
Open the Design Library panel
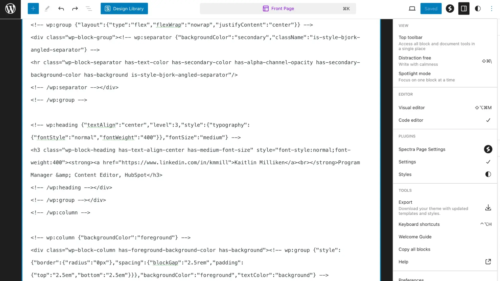tap(124, 9)
